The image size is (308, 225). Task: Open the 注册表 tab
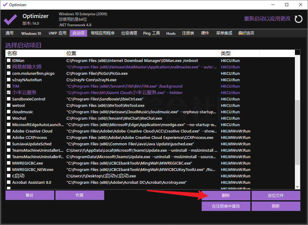(188, 33)
